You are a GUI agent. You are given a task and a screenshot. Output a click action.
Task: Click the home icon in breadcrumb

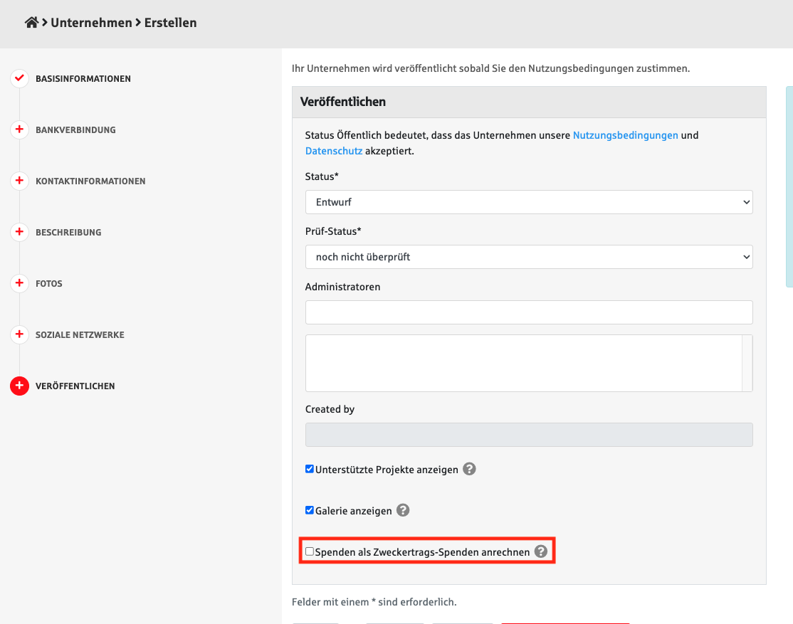(x=31, y=23)
